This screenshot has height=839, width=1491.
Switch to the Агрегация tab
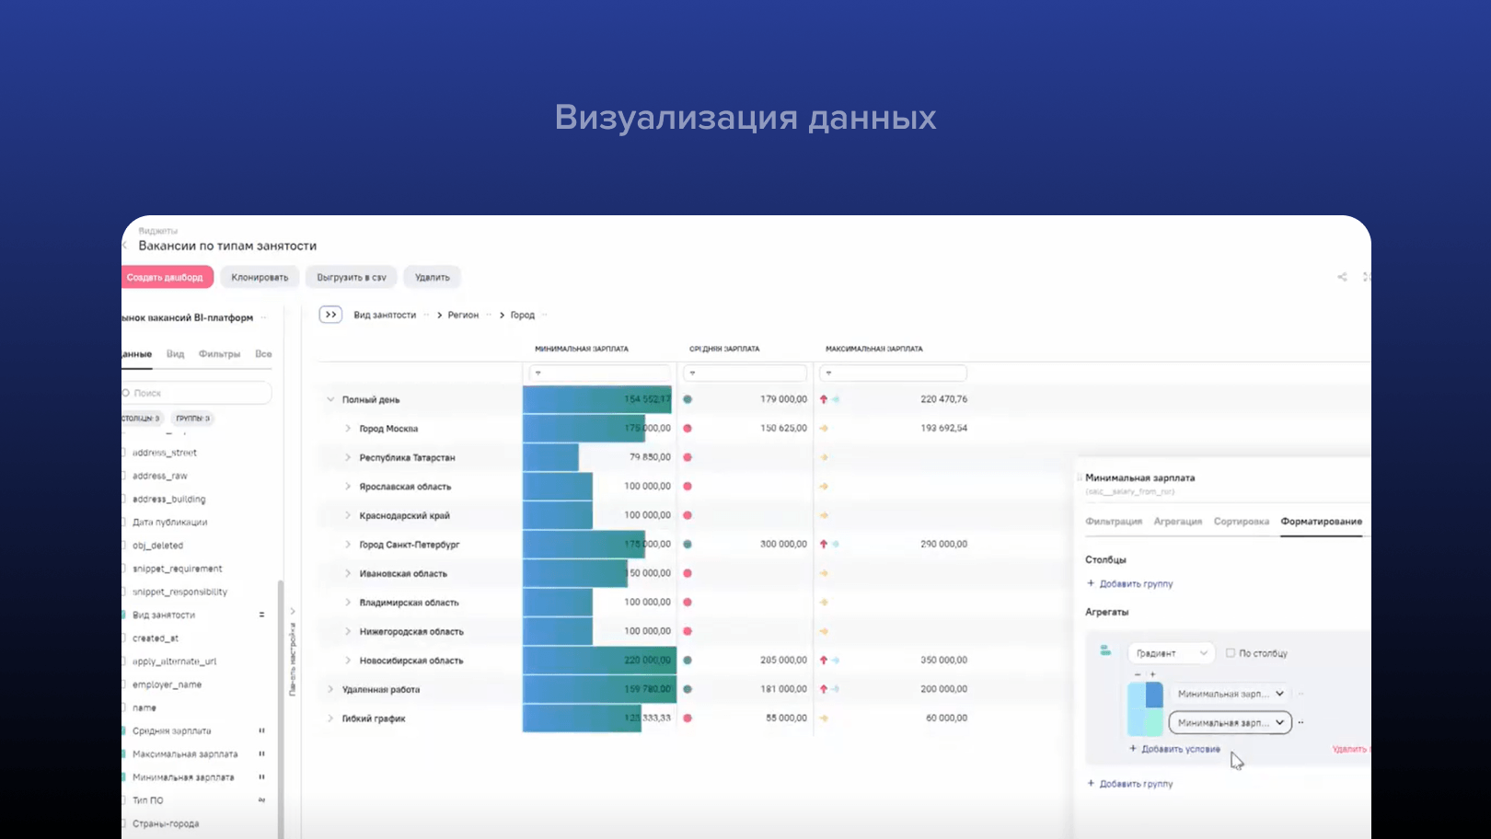tap(1178, 522)
